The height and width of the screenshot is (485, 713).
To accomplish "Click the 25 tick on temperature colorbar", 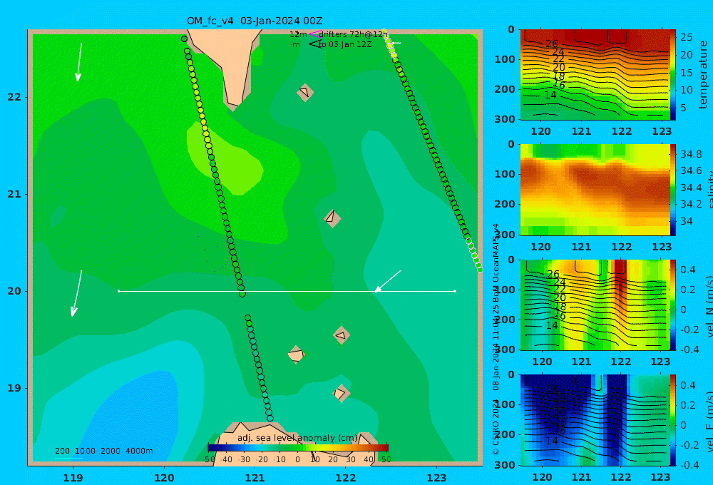I will click(686, 37).
